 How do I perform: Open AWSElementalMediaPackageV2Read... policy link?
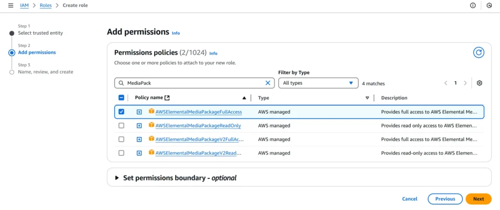198,153
